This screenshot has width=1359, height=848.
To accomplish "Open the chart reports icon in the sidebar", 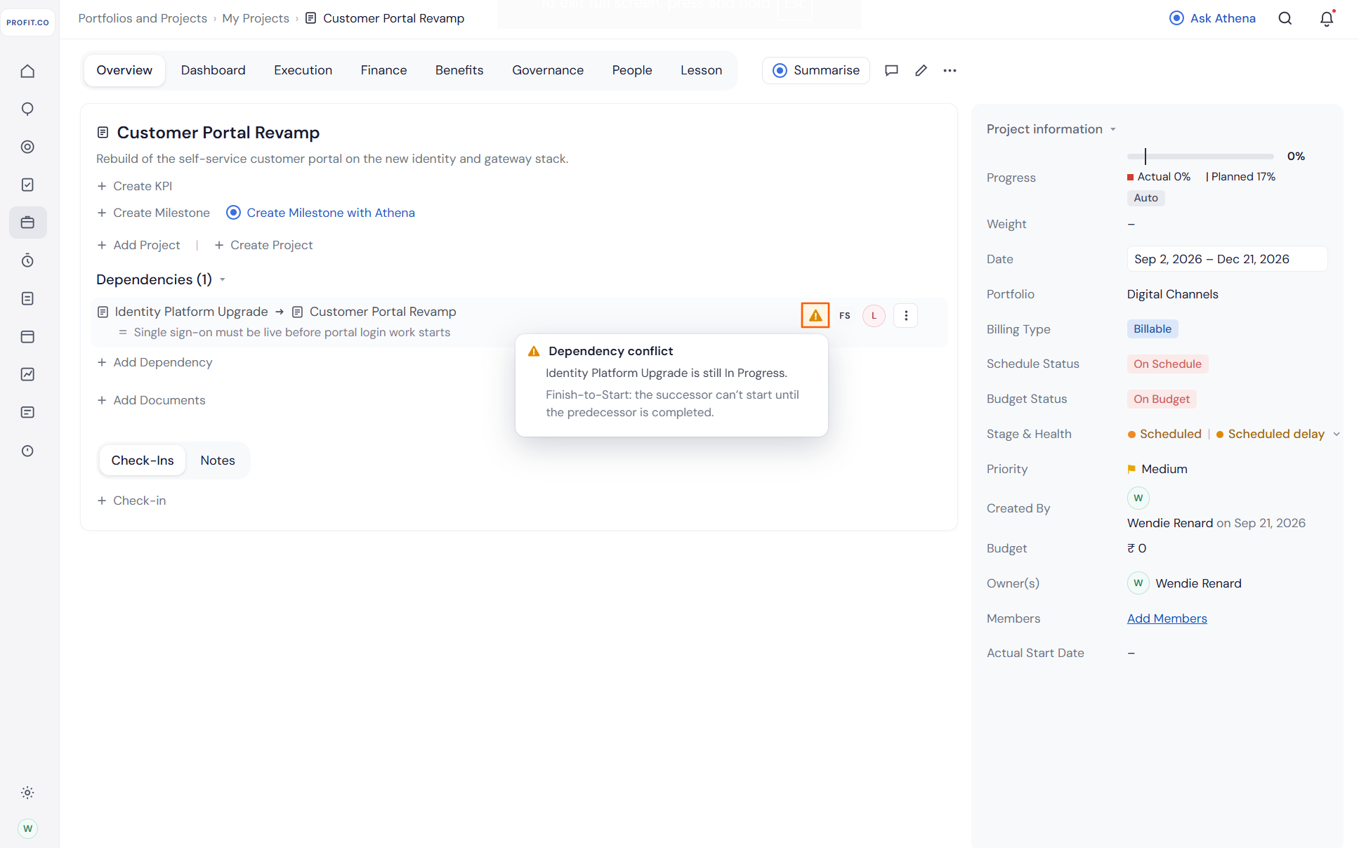I will pos(27,374).
